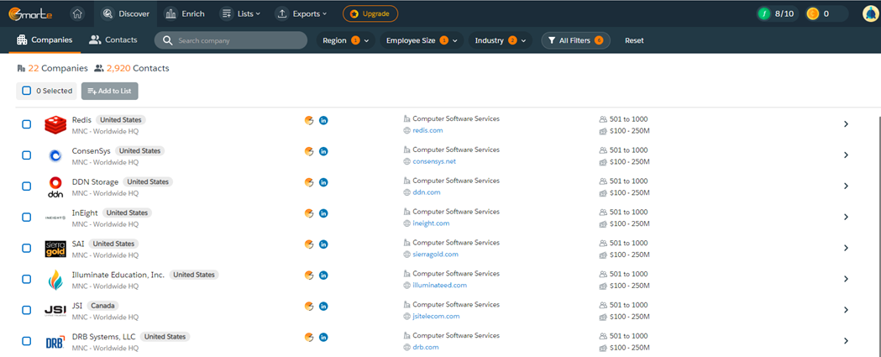Select the SAI row checkbox
The image size is (881, 357).
[x=26, y=248]
